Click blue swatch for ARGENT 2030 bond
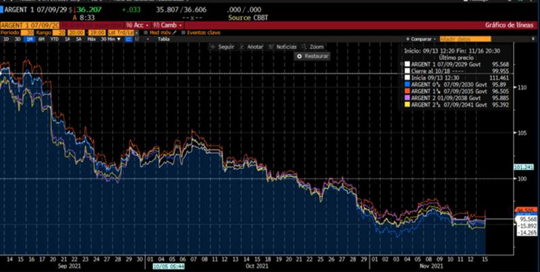The image size is (540, 272). click(x=406, y=83)
